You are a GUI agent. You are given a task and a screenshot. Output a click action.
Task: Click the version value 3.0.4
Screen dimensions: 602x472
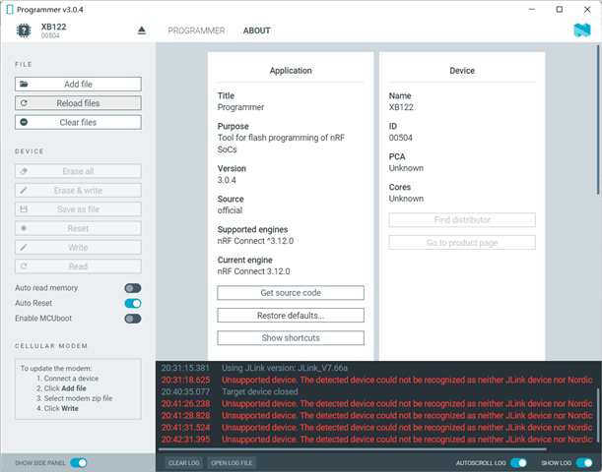[227, 180]
